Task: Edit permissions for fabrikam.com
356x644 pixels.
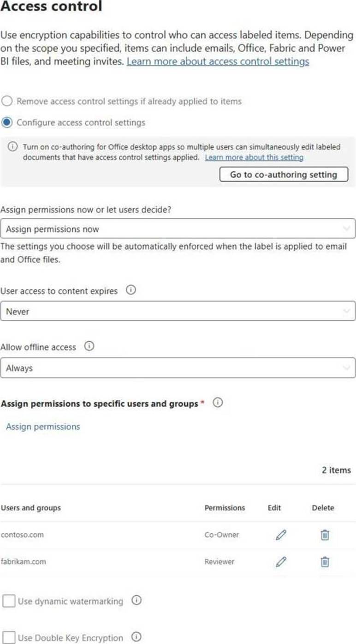Action: coord(281,562)
